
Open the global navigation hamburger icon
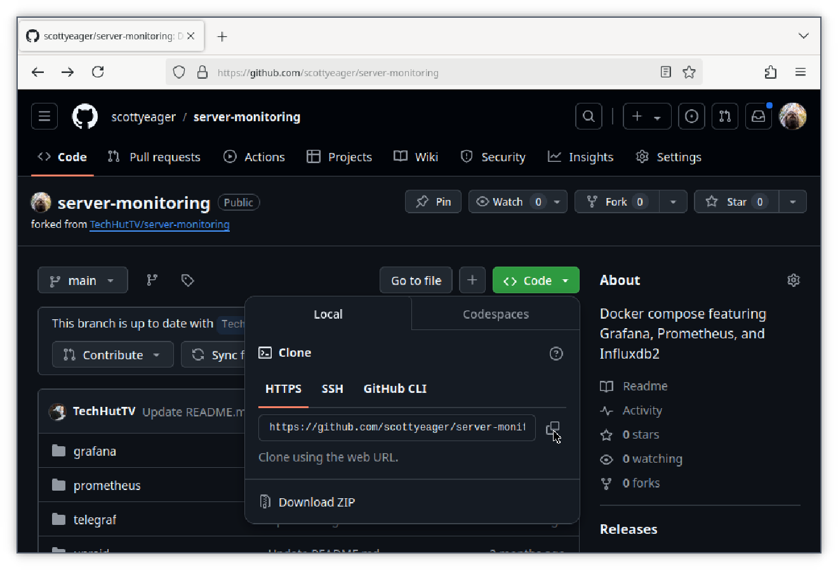(x=43, y=116)
